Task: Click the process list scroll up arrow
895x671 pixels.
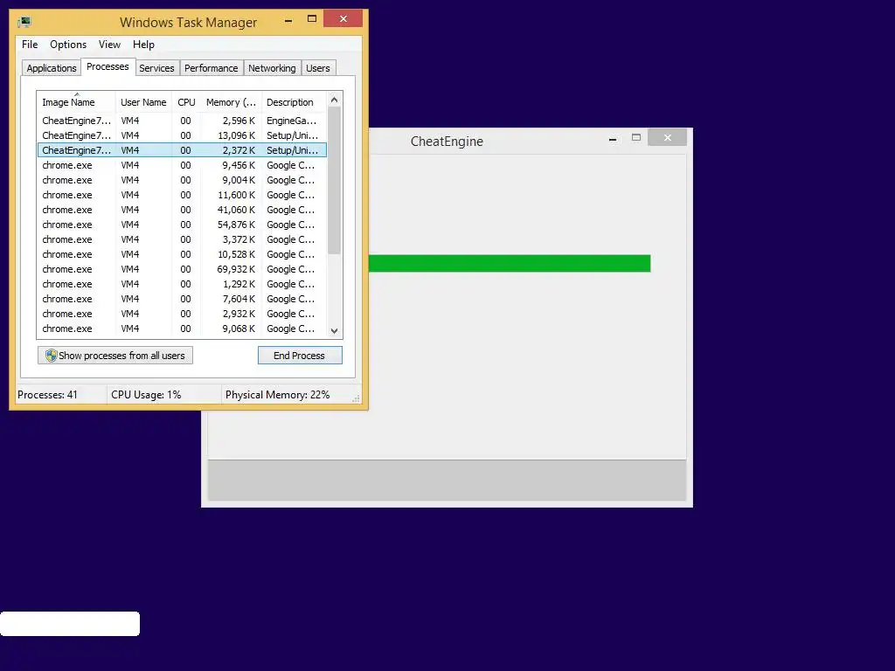Action: (335, 100)
